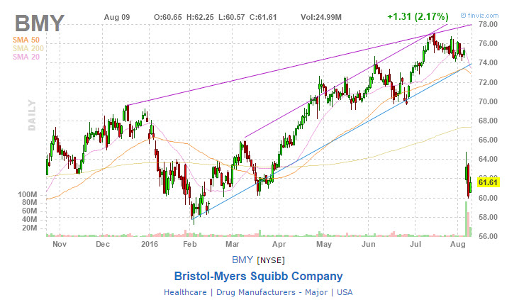519x300 pixels.
Task: Click the Aug marker on time axis
Action: (x=458, y=243)
